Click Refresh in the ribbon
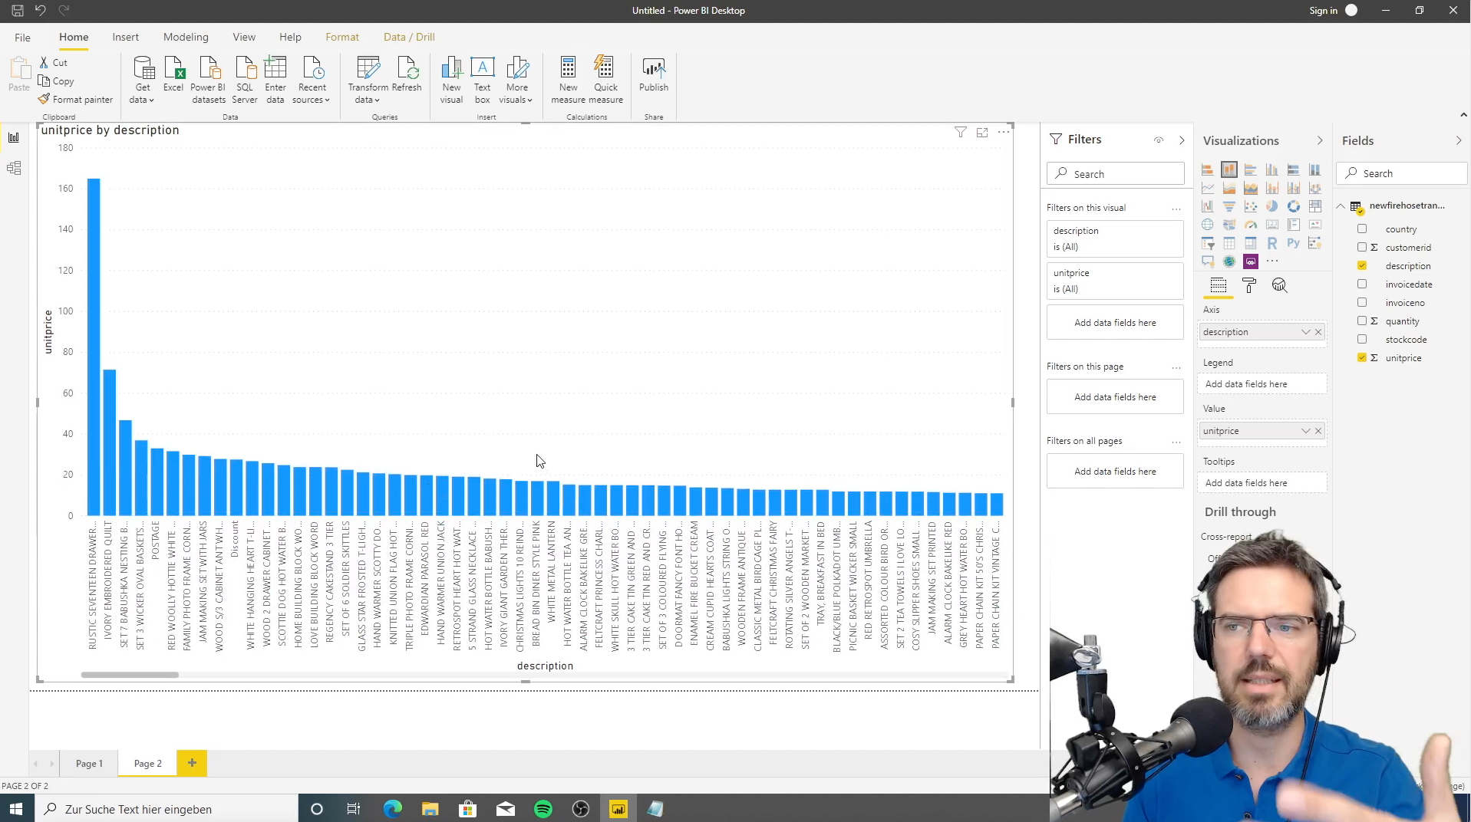 pyautogui.click(x=407, y=74)
